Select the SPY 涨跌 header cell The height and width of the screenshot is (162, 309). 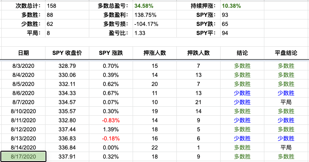pyautogui.click(x=111, y=53)
